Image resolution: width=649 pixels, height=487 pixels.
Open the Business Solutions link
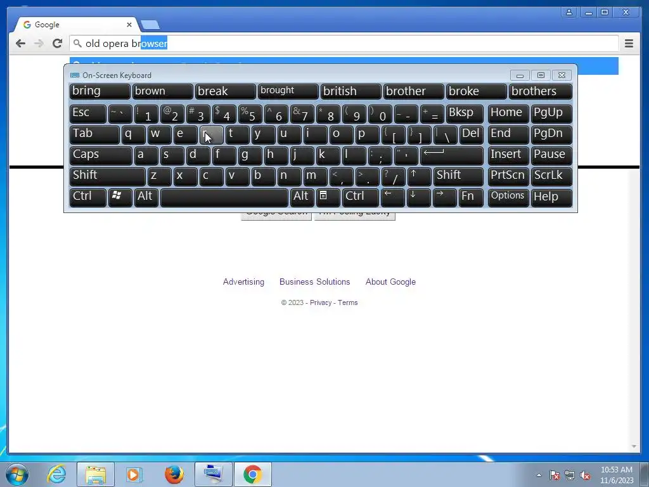[x=314, y=282]
